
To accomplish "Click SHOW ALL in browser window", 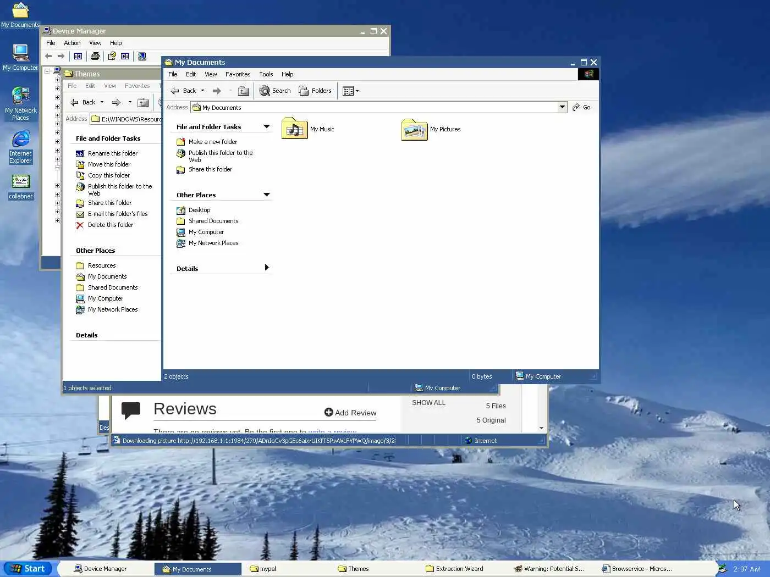I will [x=428, y=403].
